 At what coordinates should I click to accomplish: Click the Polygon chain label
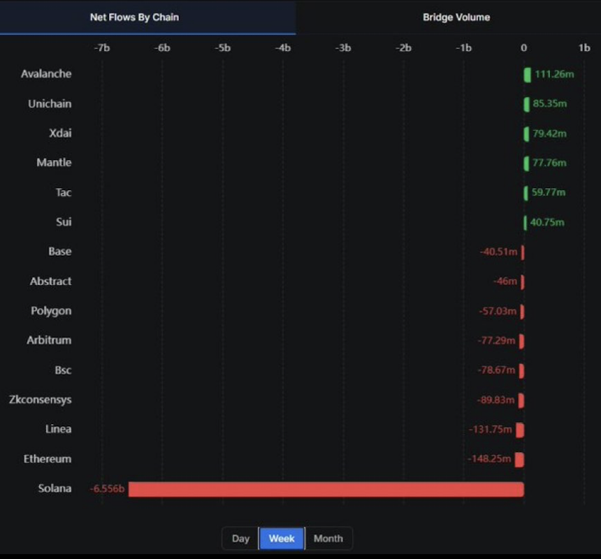coord(51,311)
